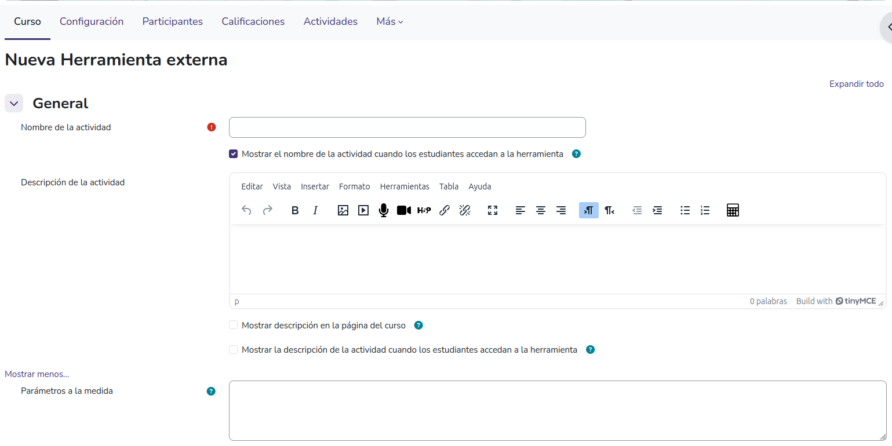Record video with the camera icon
892x446 pixels.
(x=404, y=210)
